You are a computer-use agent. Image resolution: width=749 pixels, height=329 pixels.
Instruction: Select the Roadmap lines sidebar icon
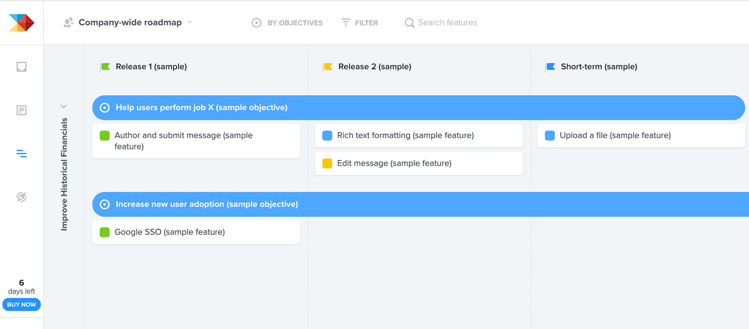(21, 153)
